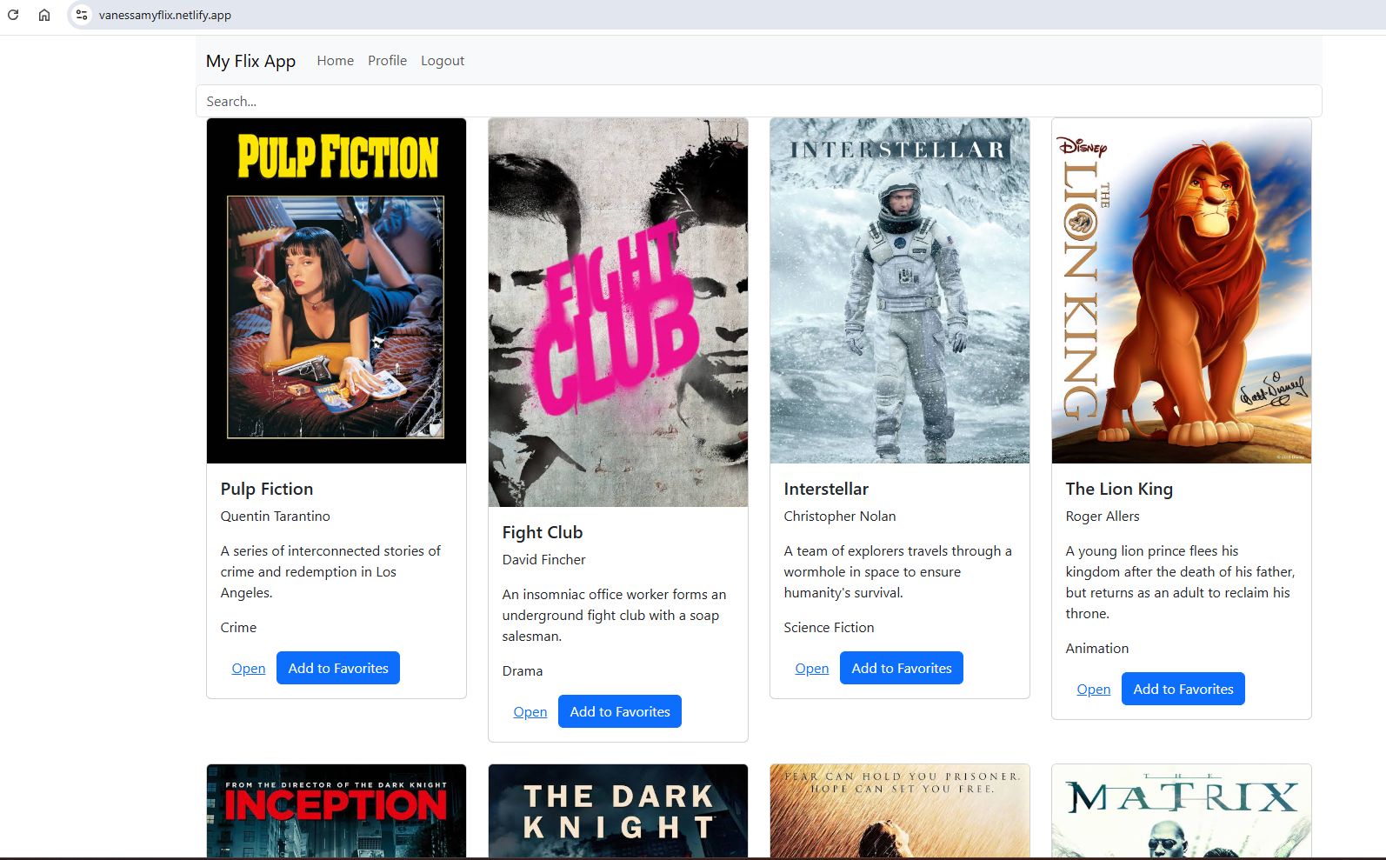Focus the Search... input field
Viewport: 1386px width, 860px height.
click(758, 101)
